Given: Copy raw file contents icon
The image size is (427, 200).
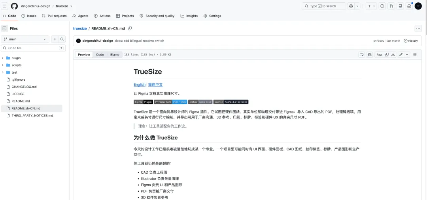Looking at the screenshot, I should point(387,54).
